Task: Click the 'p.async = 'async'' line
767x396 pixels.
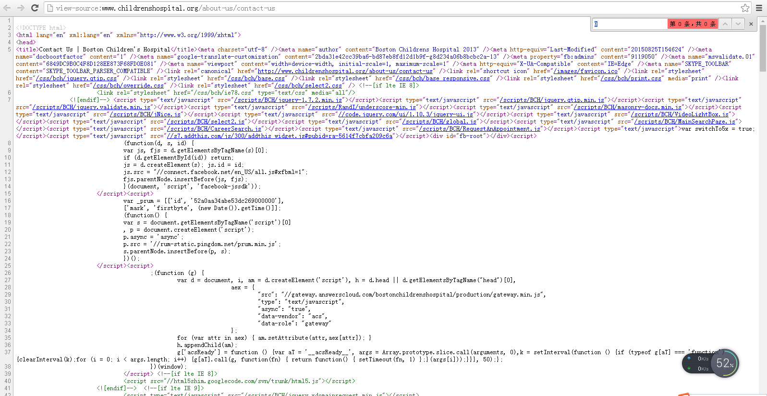Action: 153,237
